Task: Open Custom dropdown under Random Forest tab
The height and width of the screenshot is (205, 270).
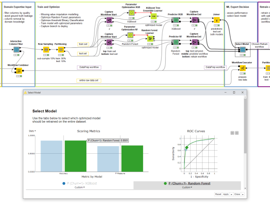Action: coord(187,187)
